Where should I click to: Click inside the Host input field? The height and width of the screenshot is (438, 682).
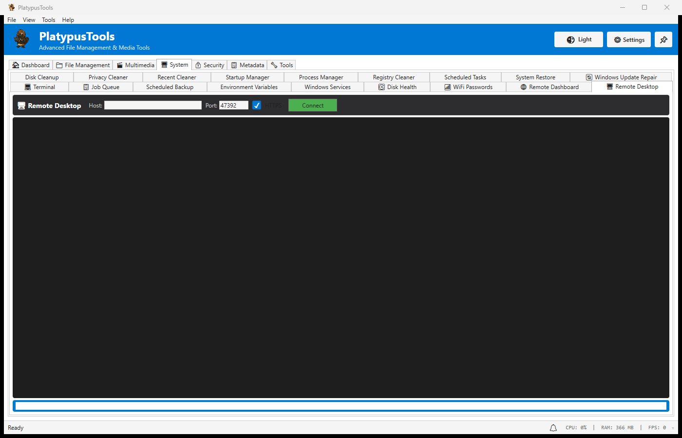[152, 105]
